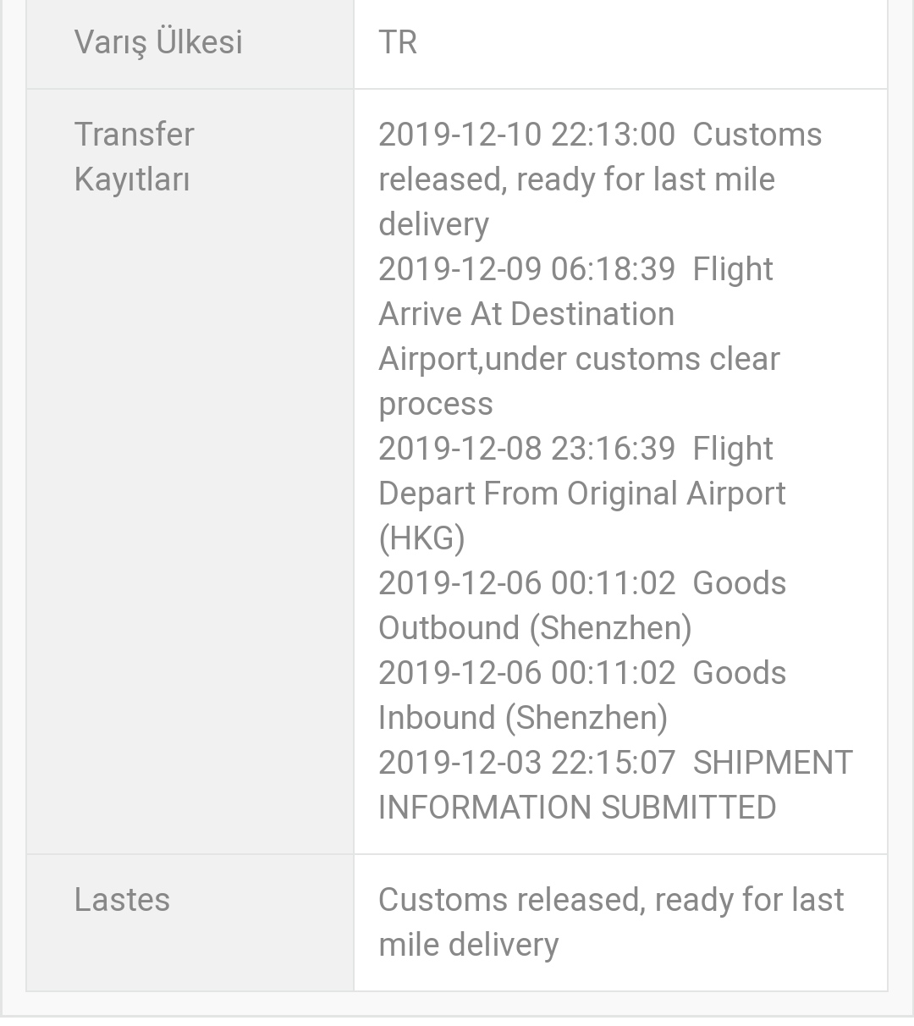Select the Transfer Kayıtları label
914x1026 pixels.
pos(134,157)
